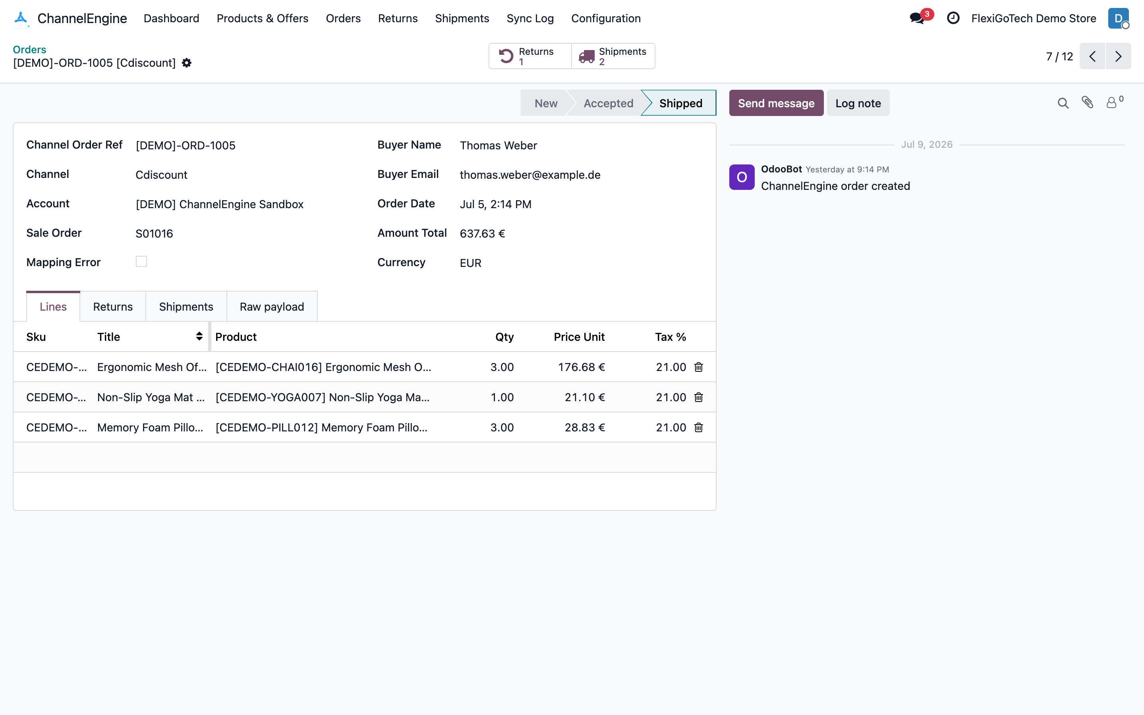
Task: Delete the Memory Foam Pillow line
Action: click(699, 427)
